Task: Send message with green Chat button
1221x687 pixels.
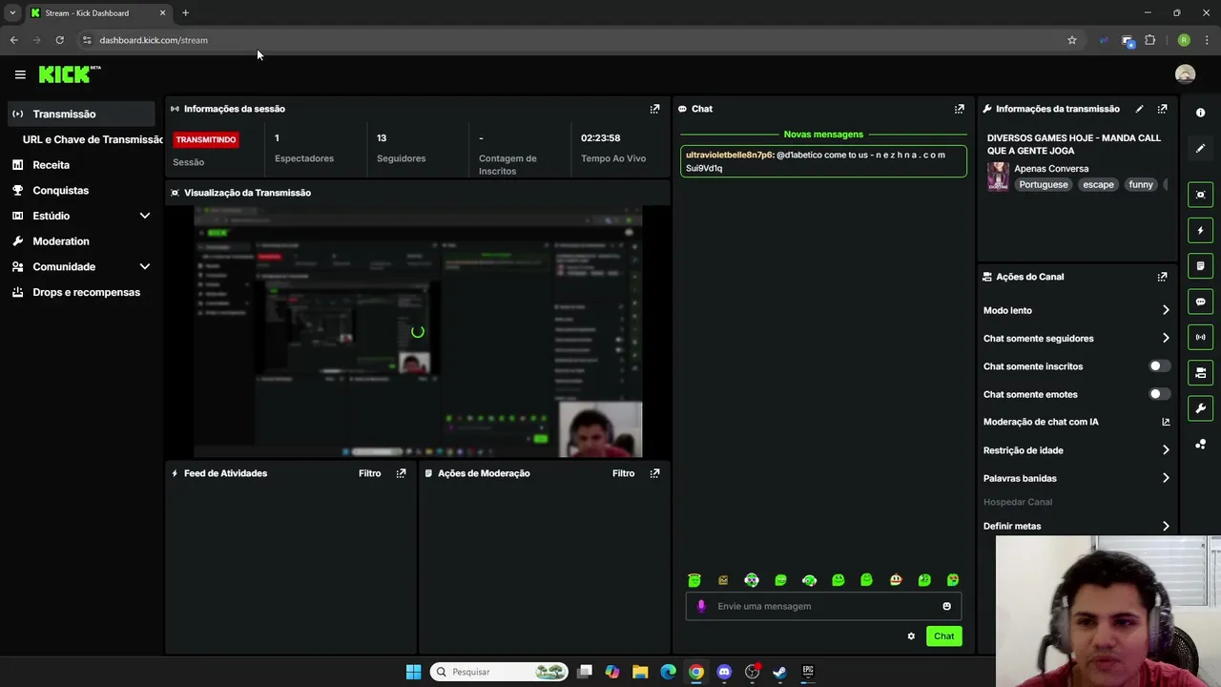Action: tap(943, 636)
